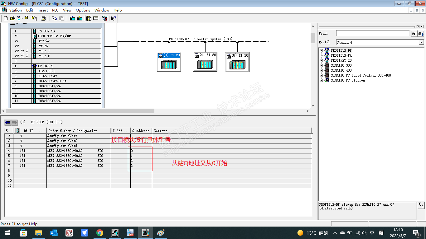The height and width of the screenshot is (239, 426).
Task: Open the Insert menu
Action: [x=43, y=10]
